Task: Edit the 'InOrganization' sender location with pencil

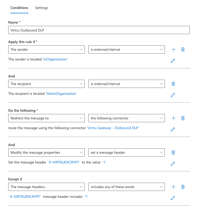Action: [x=173, y=61]
